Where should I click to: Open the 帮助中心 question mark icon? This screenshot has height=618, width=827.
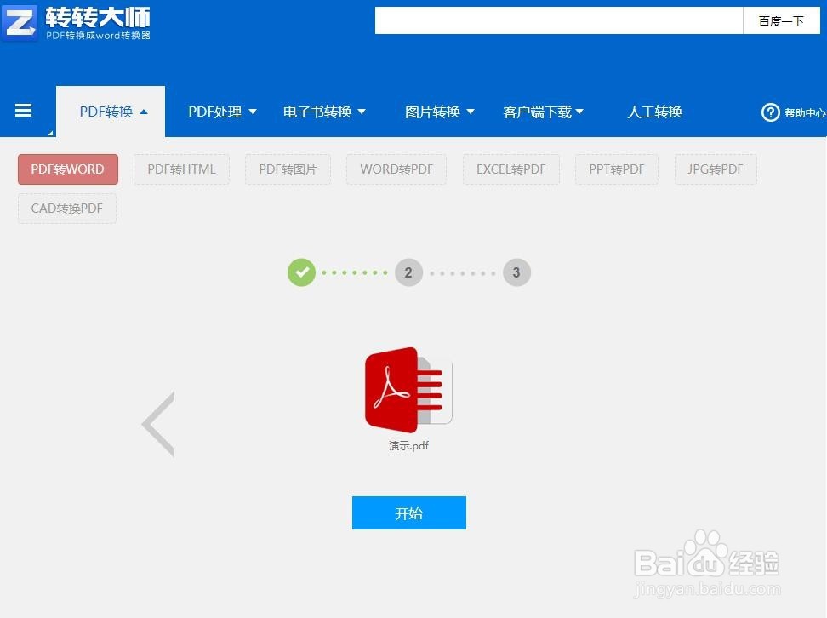(770, 112)
